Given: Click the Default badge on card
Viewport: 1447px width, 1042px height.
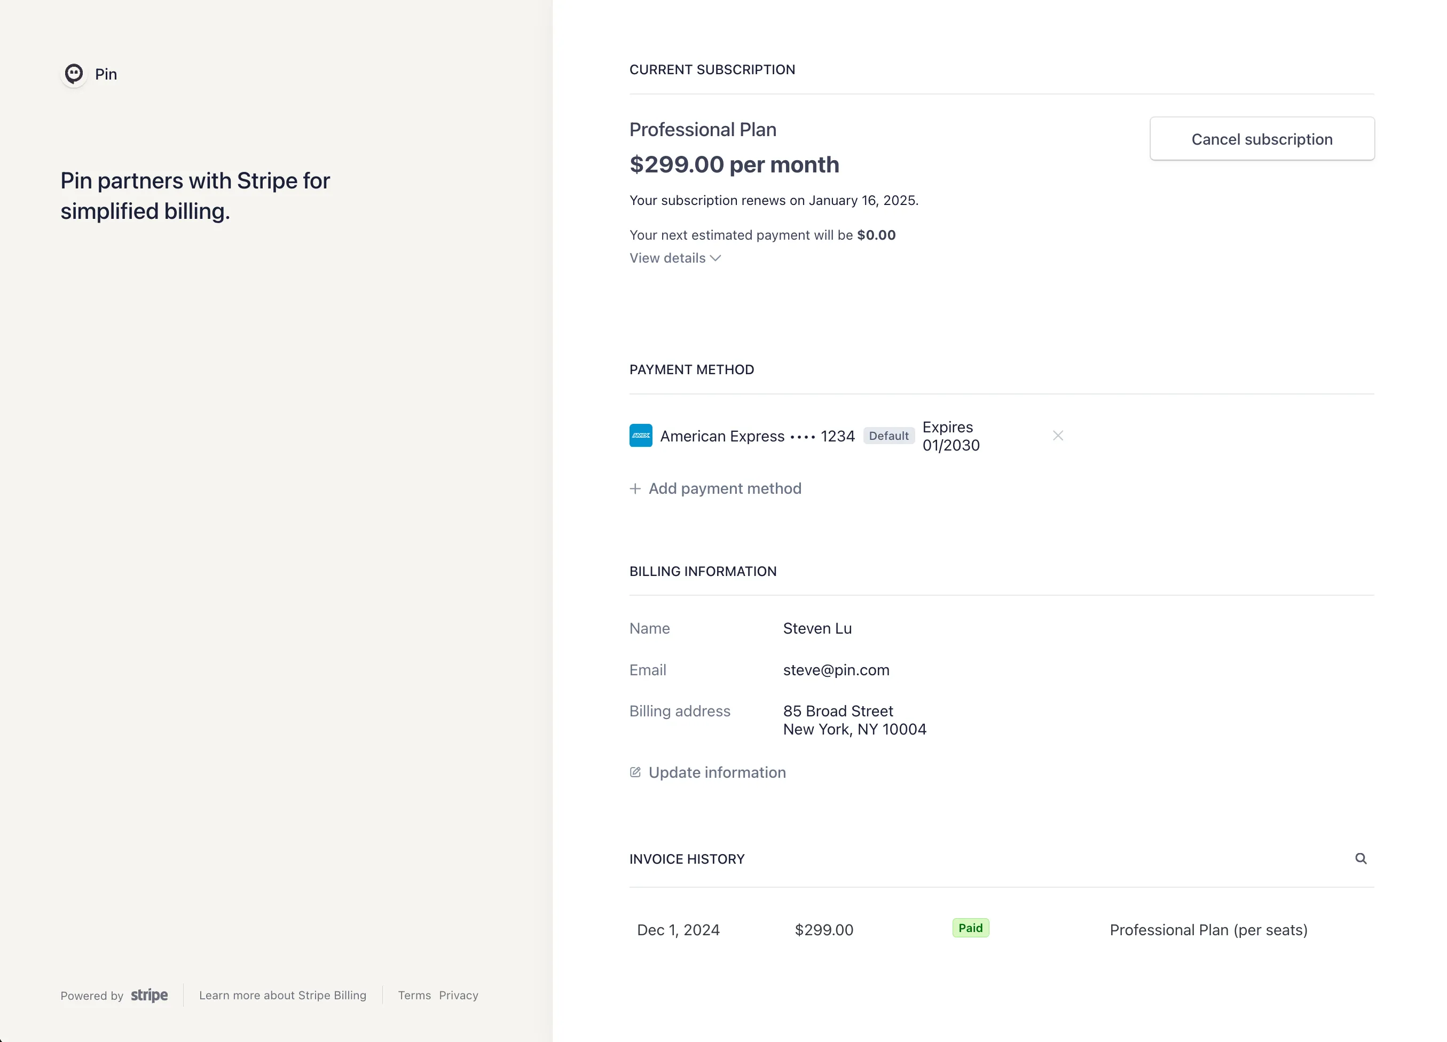Looking at the screenshot, I should (x=888, y=436).
